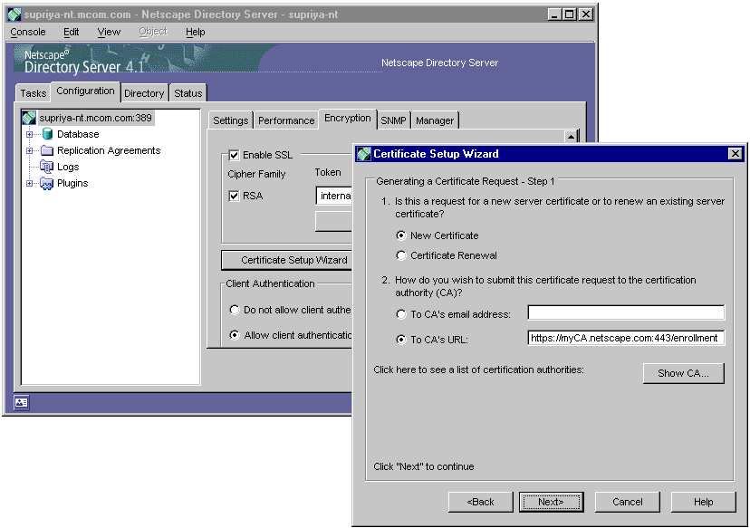Choose the To CA's URL radio option
This screenshot has width=750, height=528.
[401, 340]
